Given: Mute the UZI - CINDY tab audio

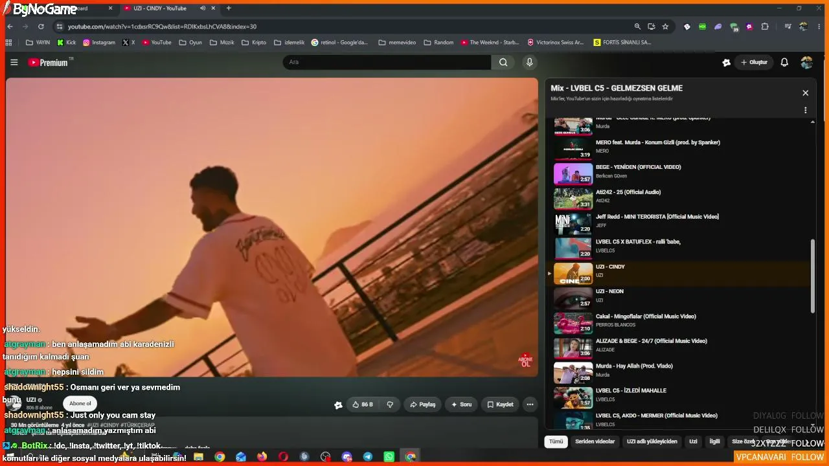Looking at the screenshot, I should (203, 8).
